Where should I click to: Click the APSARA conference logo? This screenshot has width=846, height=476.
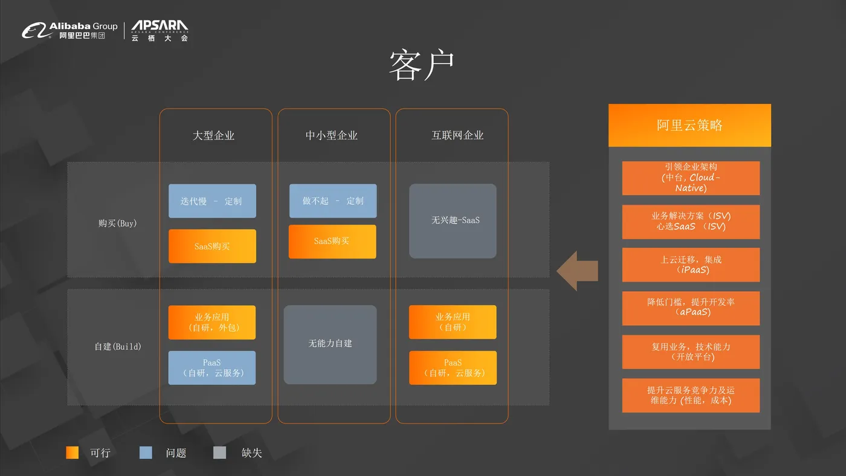click(160, 31)
